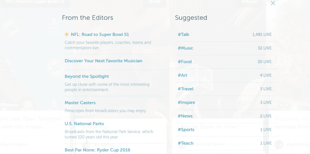The width and height of the screenshot is (310, 154).
Task: Select the #Travel suggested channel
Action: coord(186,89)
